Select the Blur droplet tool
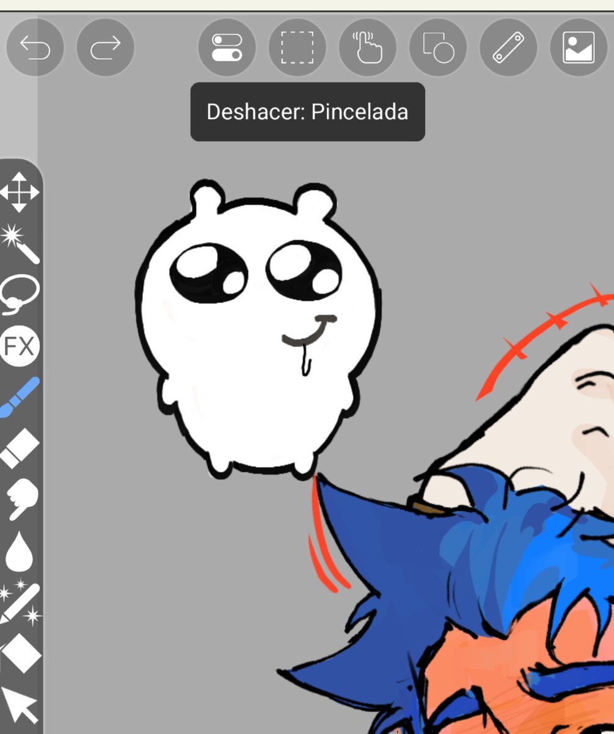This screenshot has height=734, width=614. [x=18, y=550]
